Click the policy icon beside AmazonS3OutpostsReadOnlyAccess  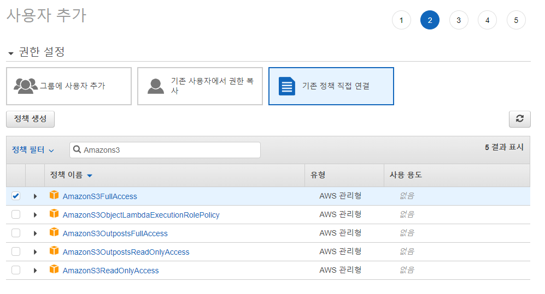click(x=54, y=251)
